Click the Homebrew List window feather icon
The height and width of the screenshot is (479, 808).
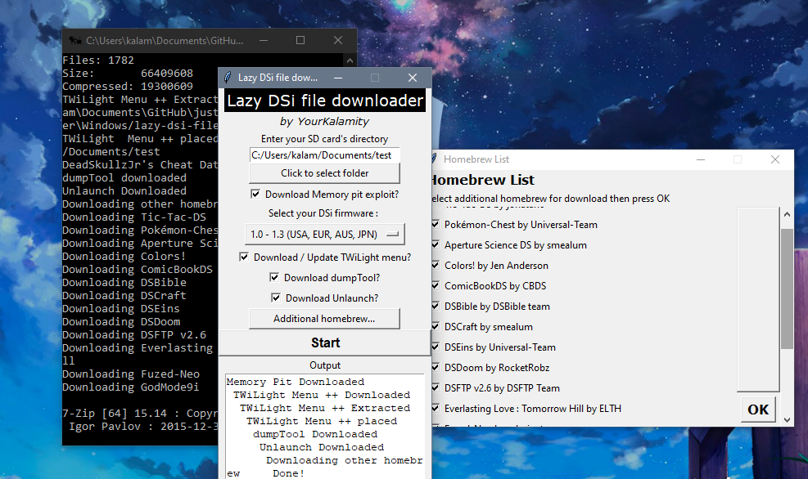click(x=432, y=159)
